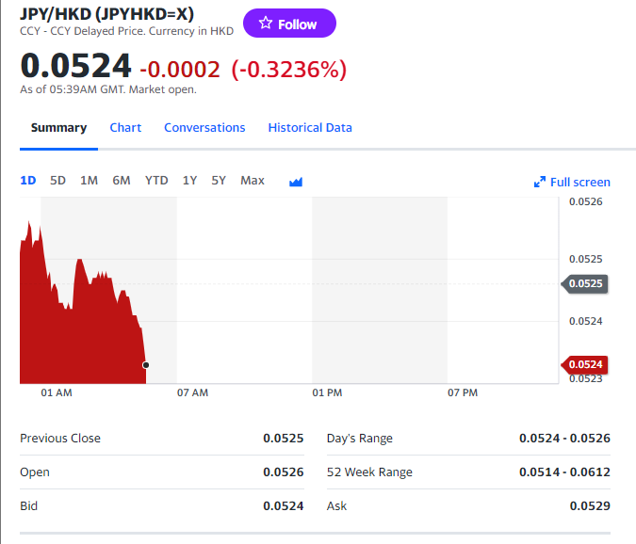Click the Follow star button

(x=289, y=24)
